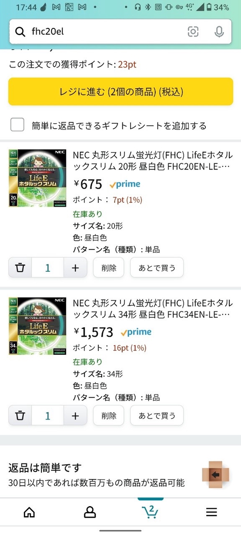Click あとで買う for the 34形 lamp
Screen dimensions: 241x535
[x=157, y=416]
